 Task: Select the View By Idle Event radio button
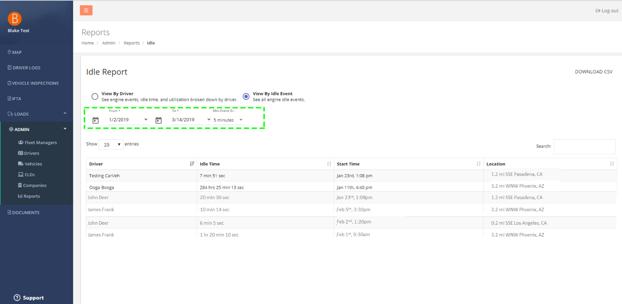click(x=246, y=96)
